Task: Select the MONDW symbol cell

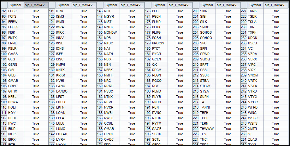Action: click(x=111, y=32)
